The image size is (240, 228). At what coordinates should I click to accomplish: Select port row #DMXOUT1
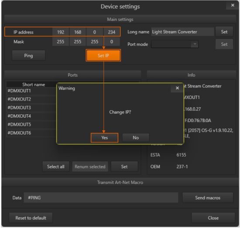coord(32,91)
